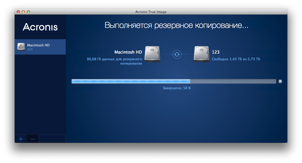Screen dimensions: 302x163
Task: Select the Macintosh HD source drive icon
Action: click(x=152, y=54)
